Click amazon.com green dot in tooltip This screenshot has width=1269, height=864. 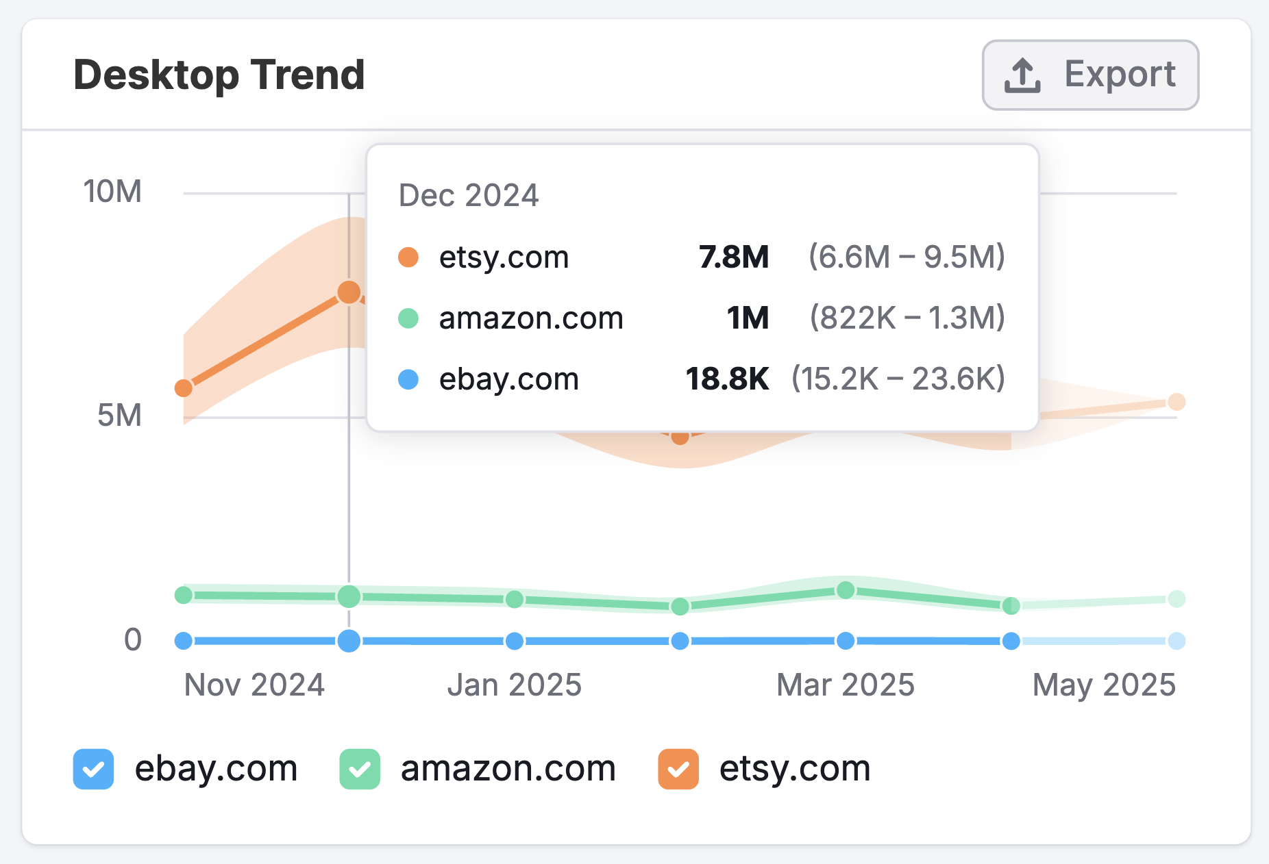pos(408,318)
